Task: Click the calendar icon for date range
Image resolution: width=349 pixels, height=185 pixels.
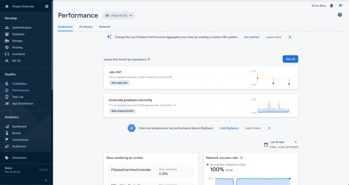Action: point(266,145)
